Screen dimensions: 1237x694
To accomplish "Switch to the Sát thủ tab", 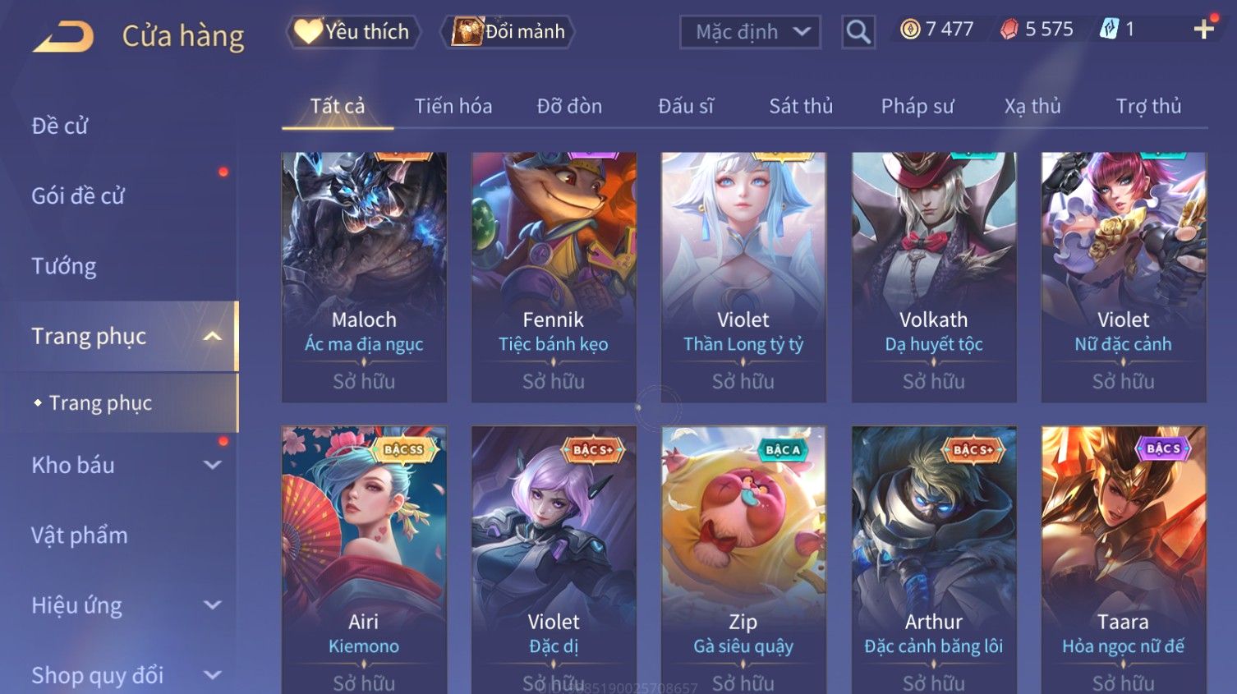I will (x=801, y=106).
